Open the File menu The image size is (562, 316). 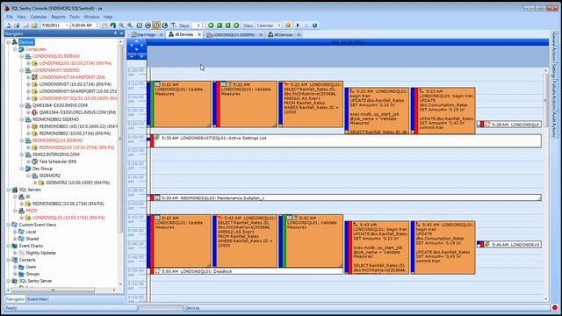[x=10, y=17]
